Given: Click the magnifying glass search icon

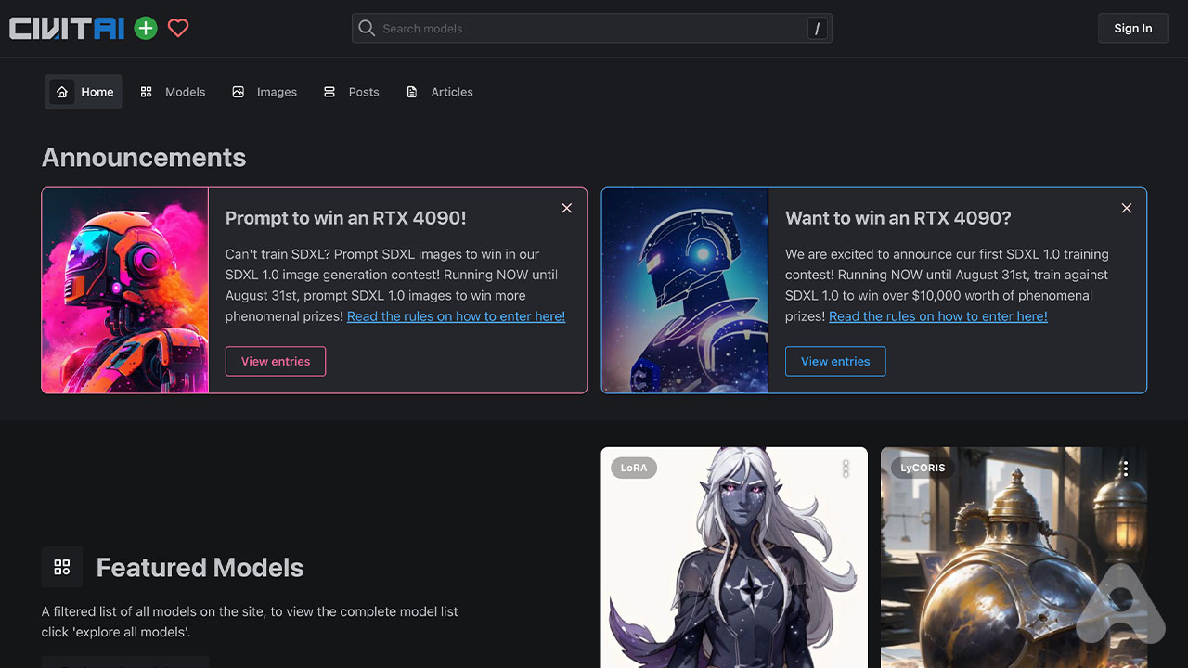Looking at the screenshot, I should pyautogui.click(x=368, y=29).
